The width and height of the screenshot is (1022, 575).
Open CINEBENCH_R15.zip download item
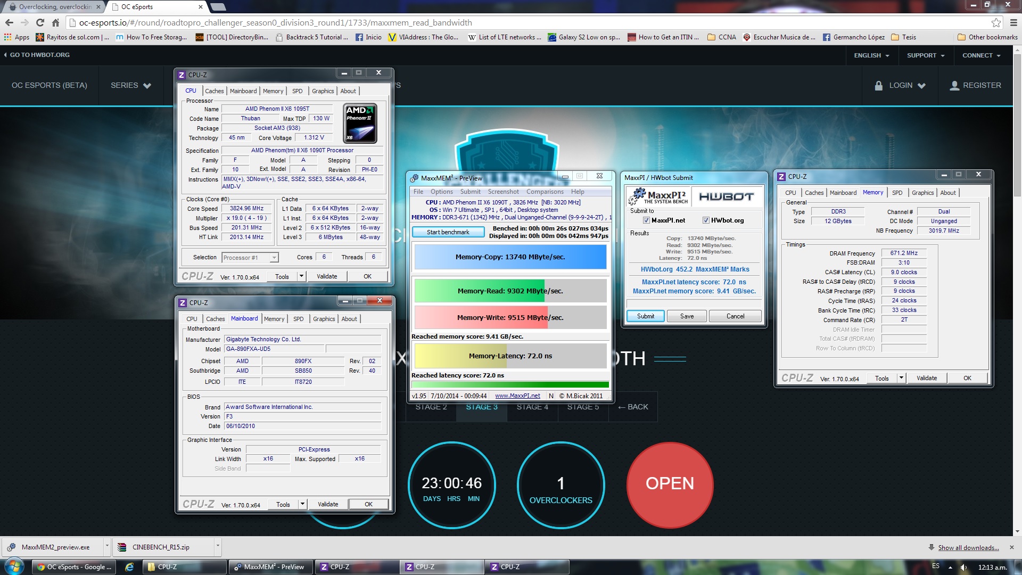point(161,547)
